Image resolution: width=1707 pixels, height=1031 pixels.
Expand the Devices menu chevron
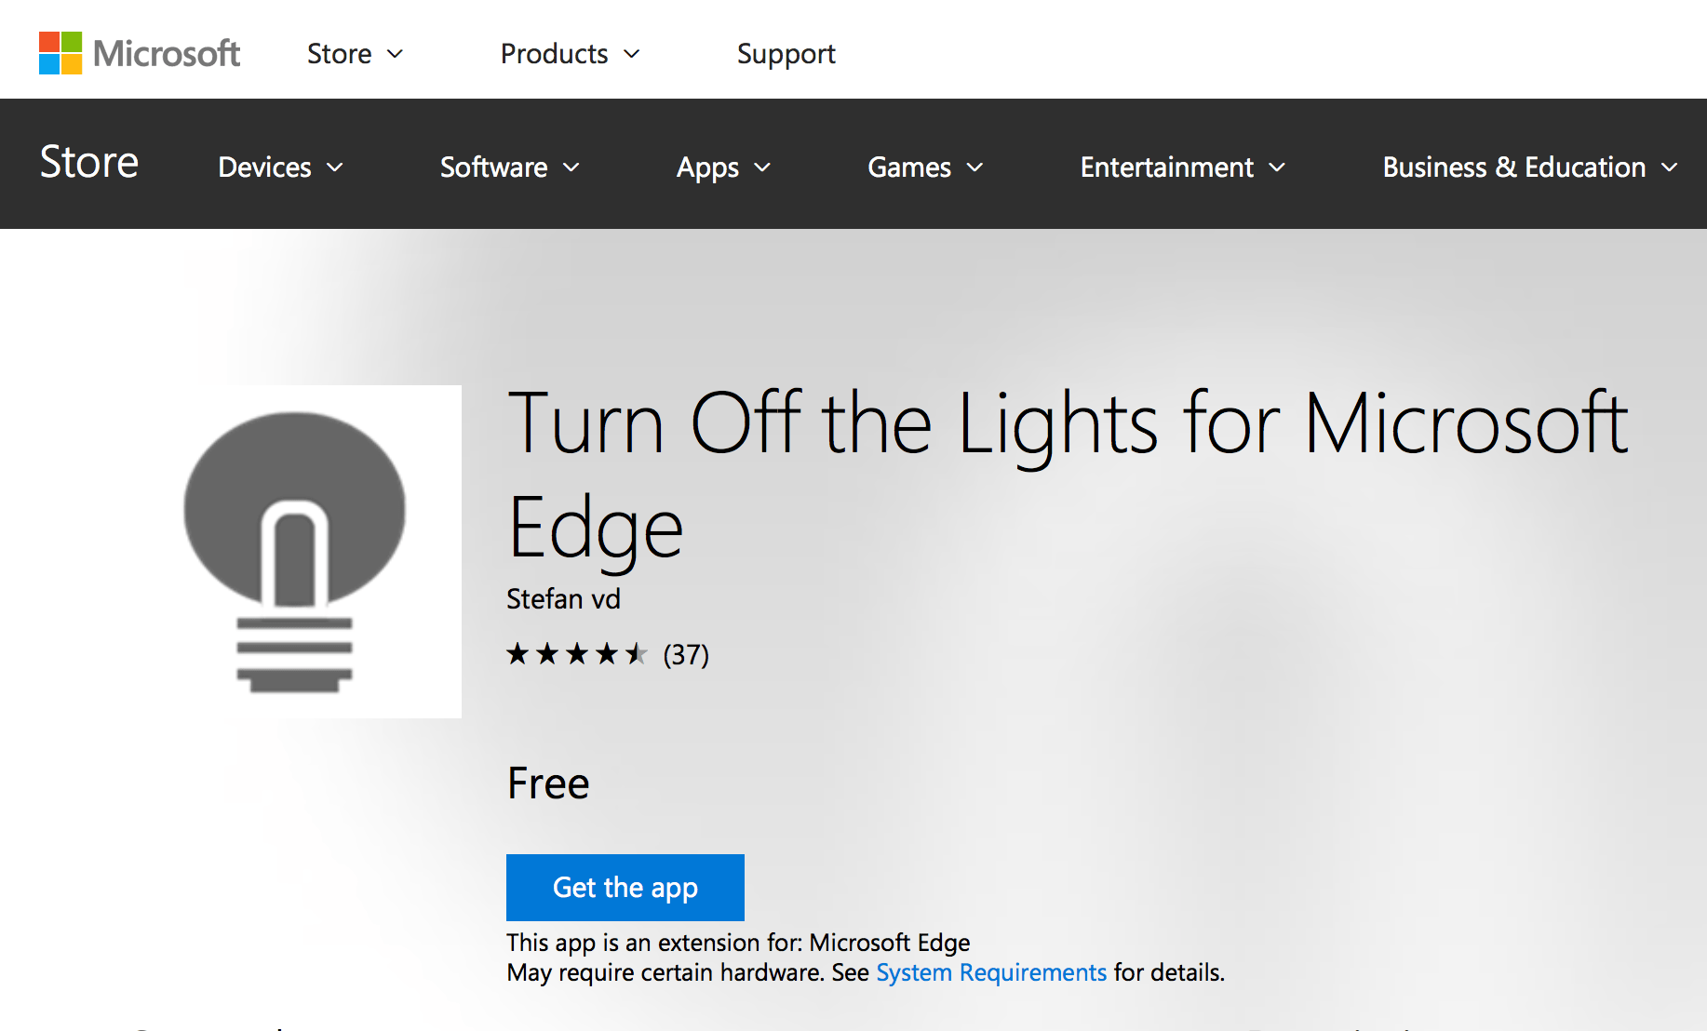[x=335, y=167]
